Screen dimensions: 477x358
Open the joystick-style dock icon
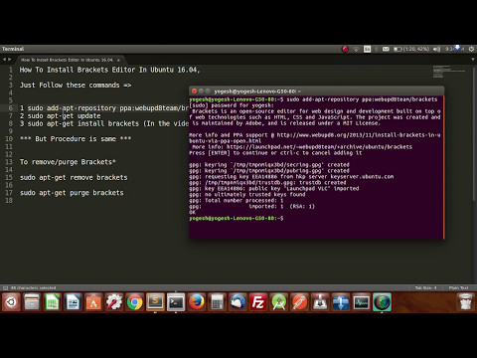320,302
